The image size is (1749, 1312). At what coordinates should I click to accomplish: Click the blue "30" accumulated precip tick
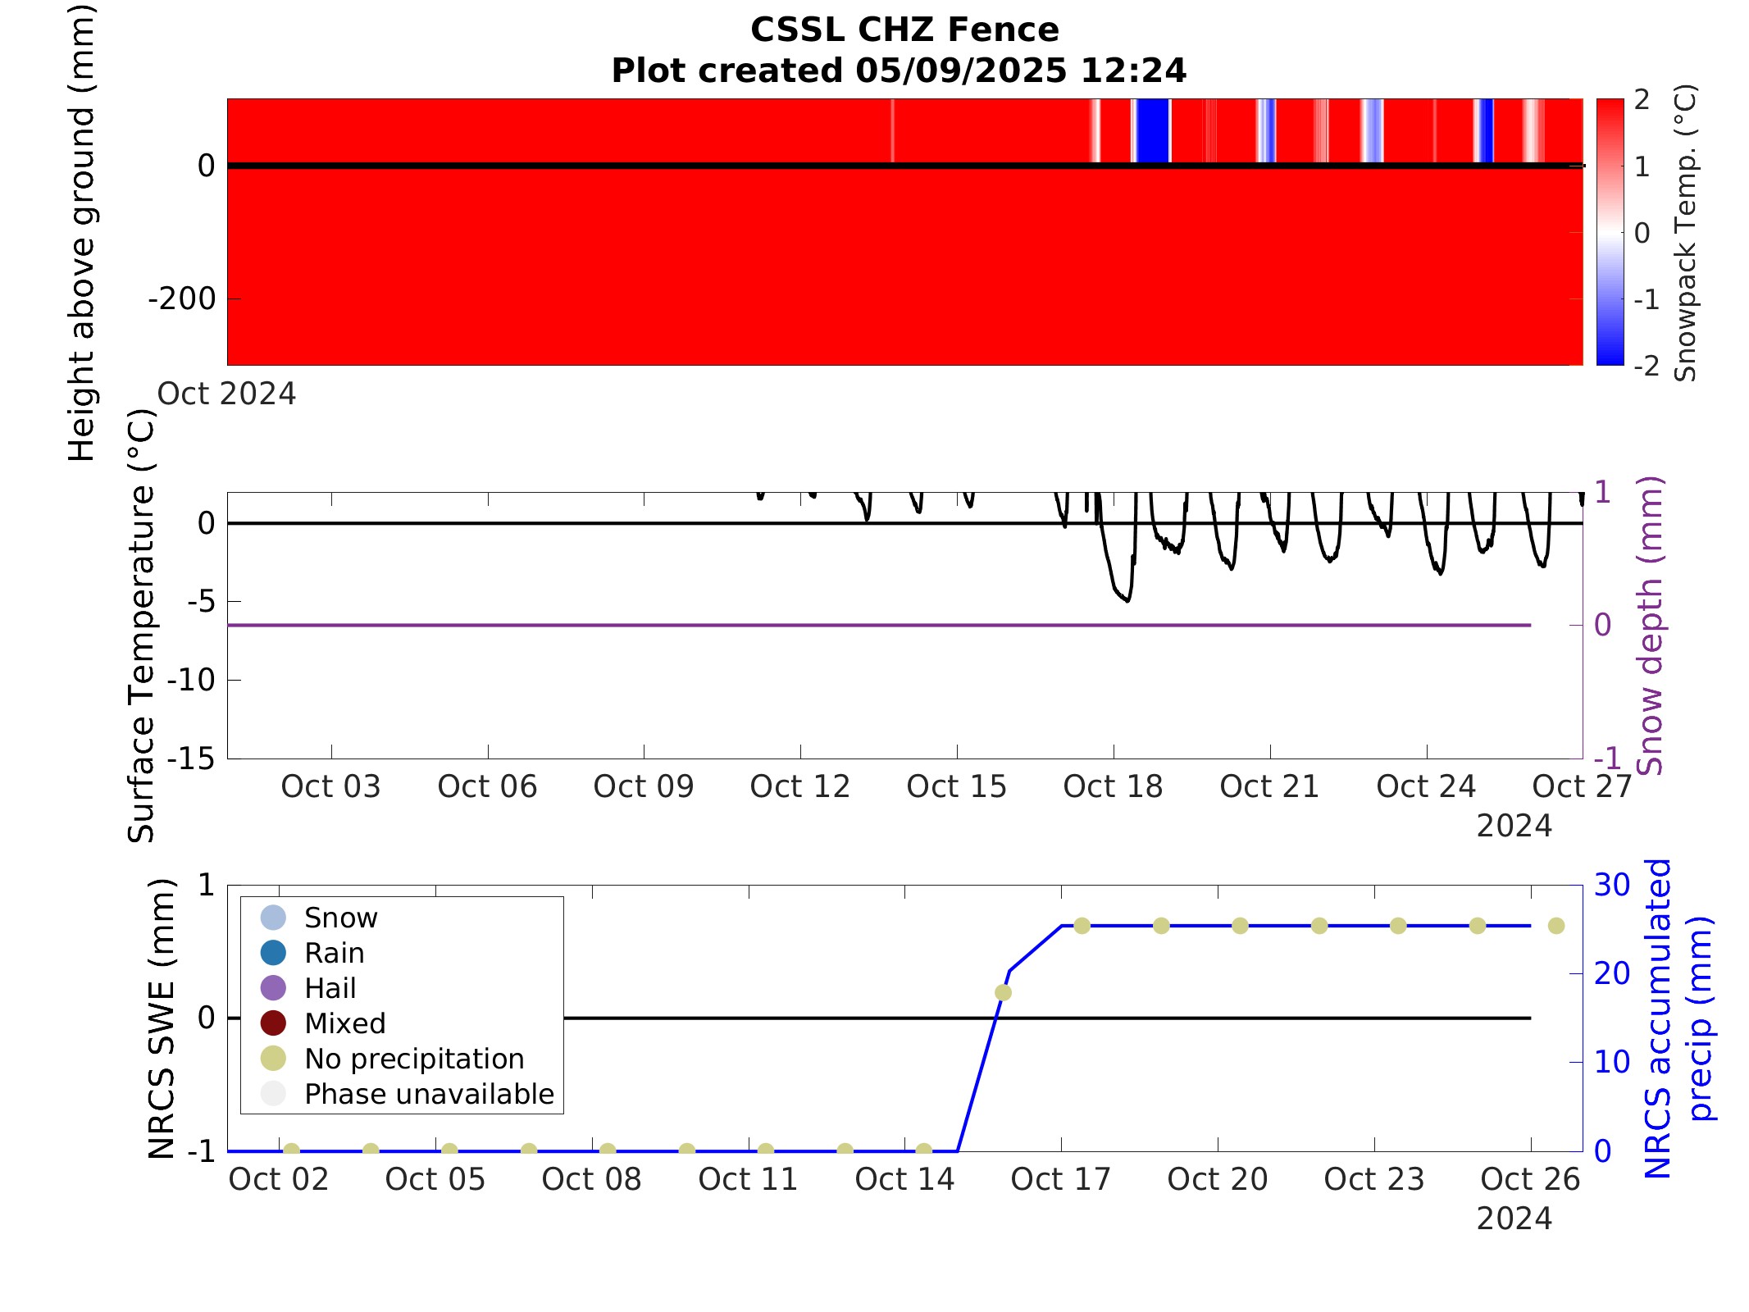click(x=1612, y=886)
